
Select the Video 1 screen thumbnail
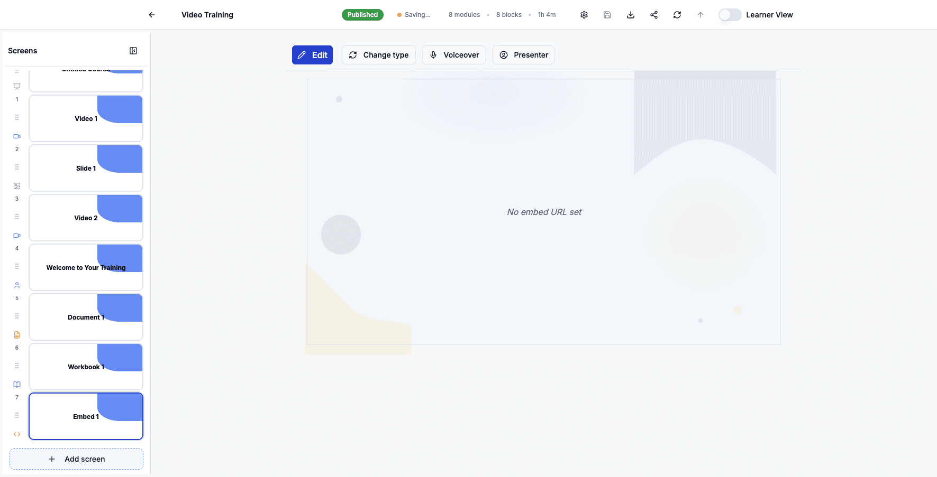pyautogui.click(x=86, y=118)
